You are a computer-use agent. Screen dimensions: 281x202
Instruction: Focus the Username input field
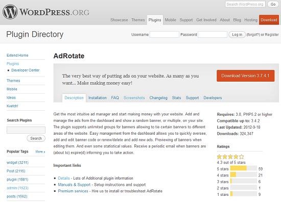pyautogui.click(x=165, y=35)
